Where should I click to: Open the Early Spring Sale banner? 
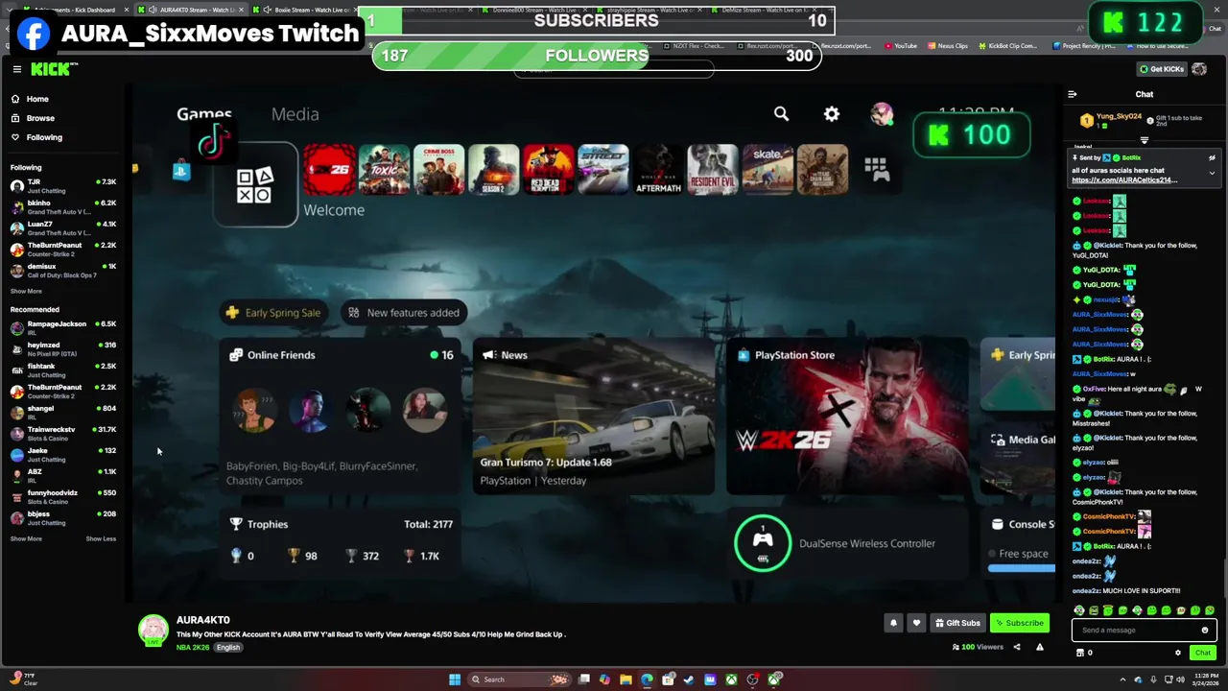pos(273,312)
